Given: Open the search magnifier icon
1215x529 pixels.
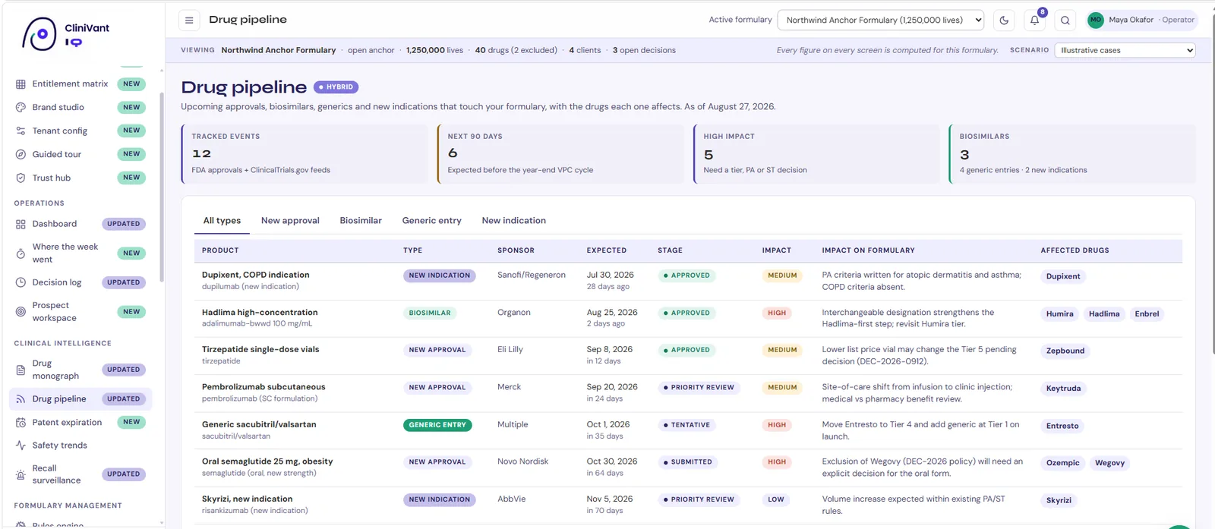Looking at the screenshot, I should 1065,20.
